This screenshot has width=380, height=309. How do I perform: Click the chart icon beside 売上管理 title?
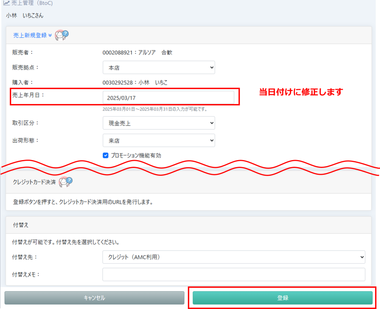pos(6,3)
